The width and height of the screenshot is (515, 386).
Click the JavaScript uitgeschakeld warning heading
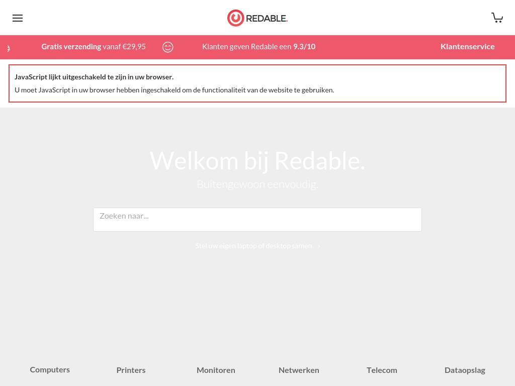94,77
